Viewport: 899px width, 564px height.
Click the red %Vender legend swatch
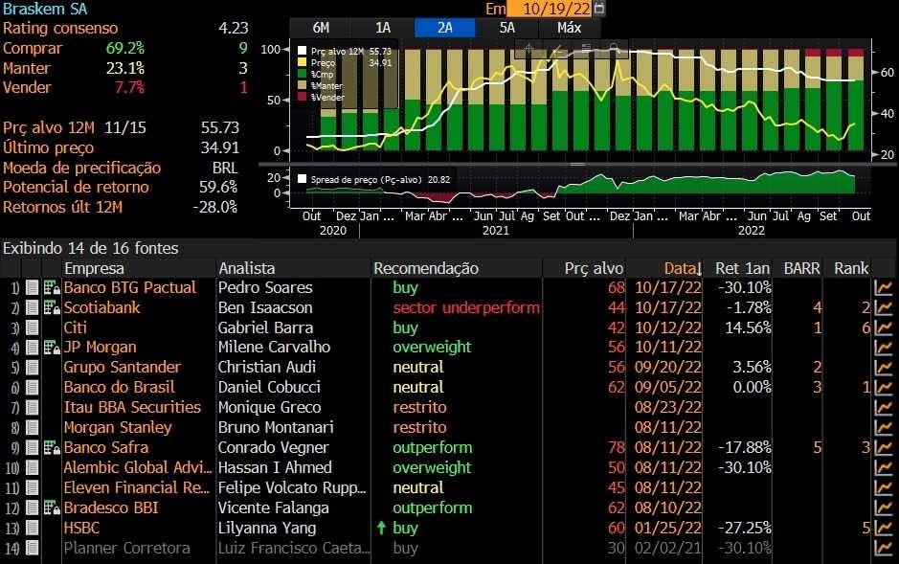[303, 97]
